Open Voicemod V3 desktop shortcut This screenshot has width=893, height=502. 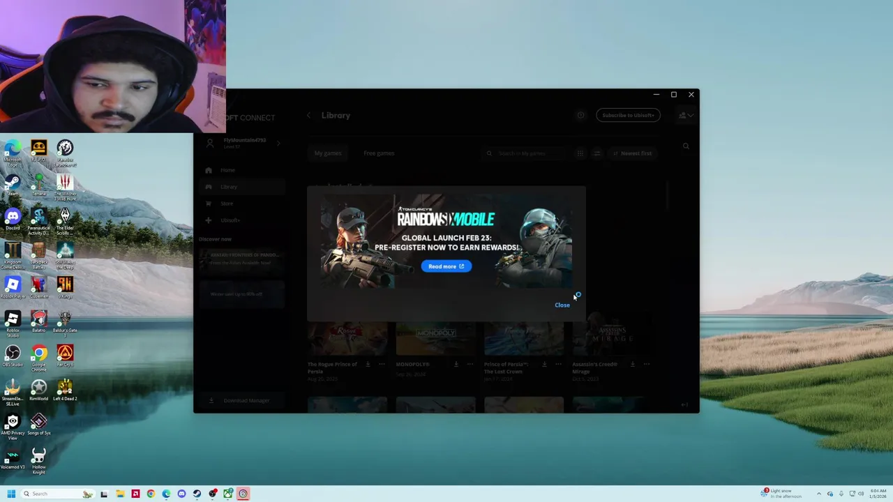coord(13,459)
